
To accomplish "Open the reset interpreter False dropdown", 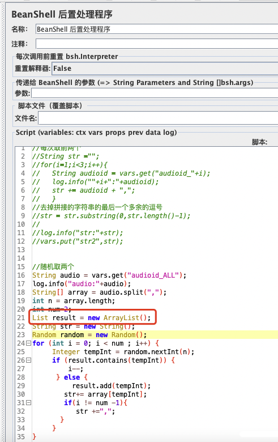I will (165, 69).
